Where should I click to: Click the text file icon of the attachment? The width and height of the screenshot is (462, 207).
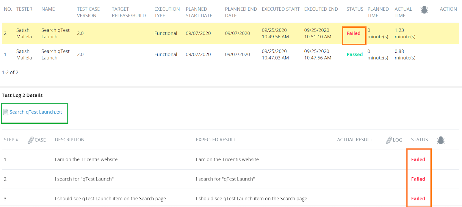6,112
